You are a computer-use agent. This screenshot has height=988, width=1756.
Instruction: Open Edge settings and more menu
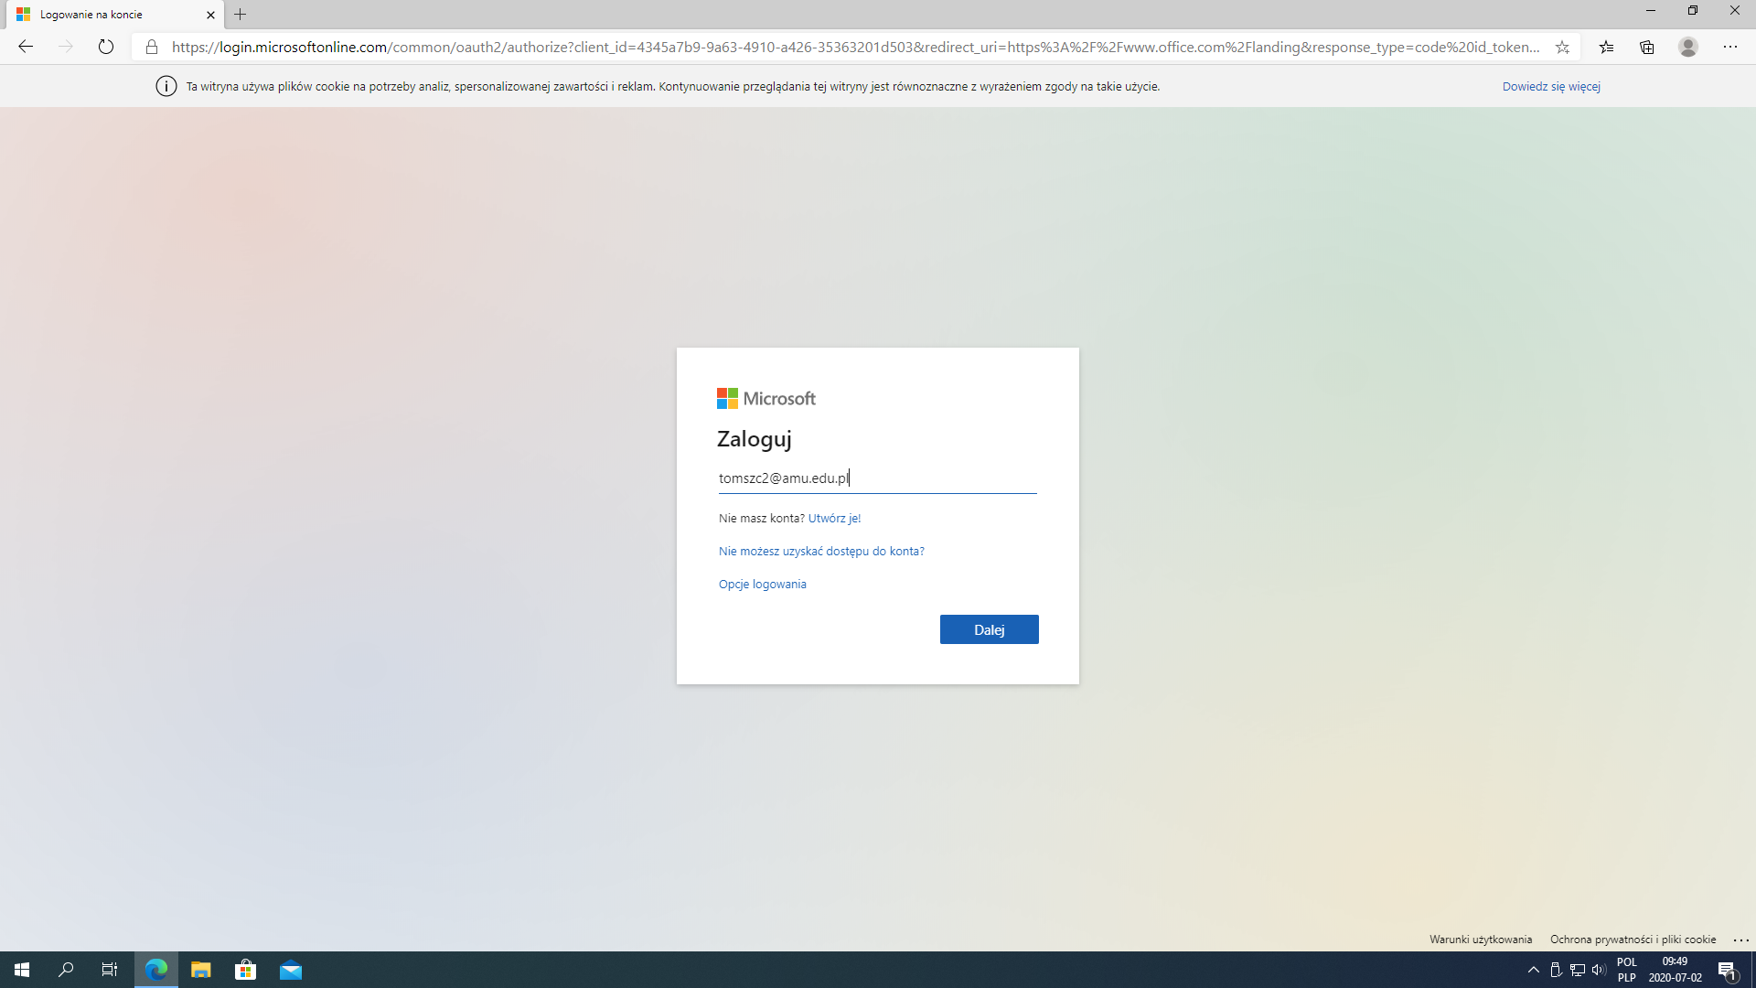point(1730,47)
